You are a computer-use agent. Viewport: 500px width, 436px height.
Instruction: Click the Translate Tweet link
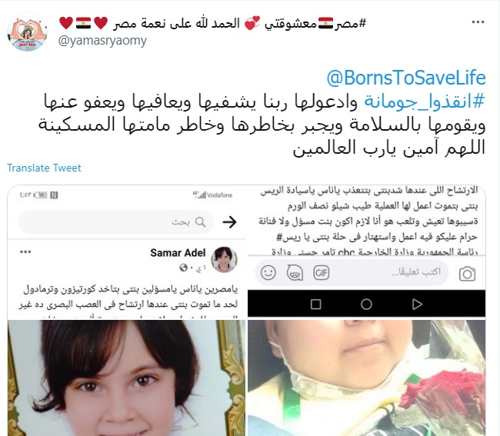(44, 168)
